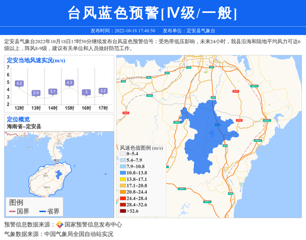Click the >32.6 dark red legend swatch

point(122,211)
